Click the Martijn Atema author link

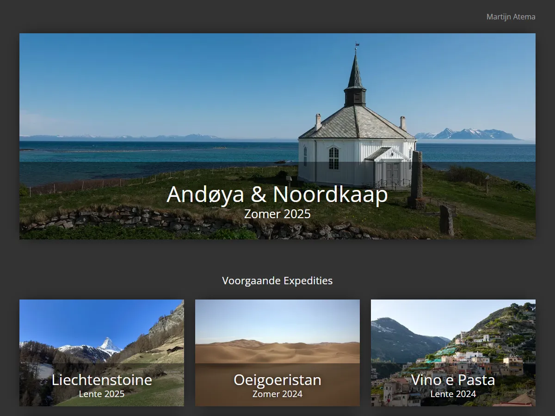coord(511,17)
